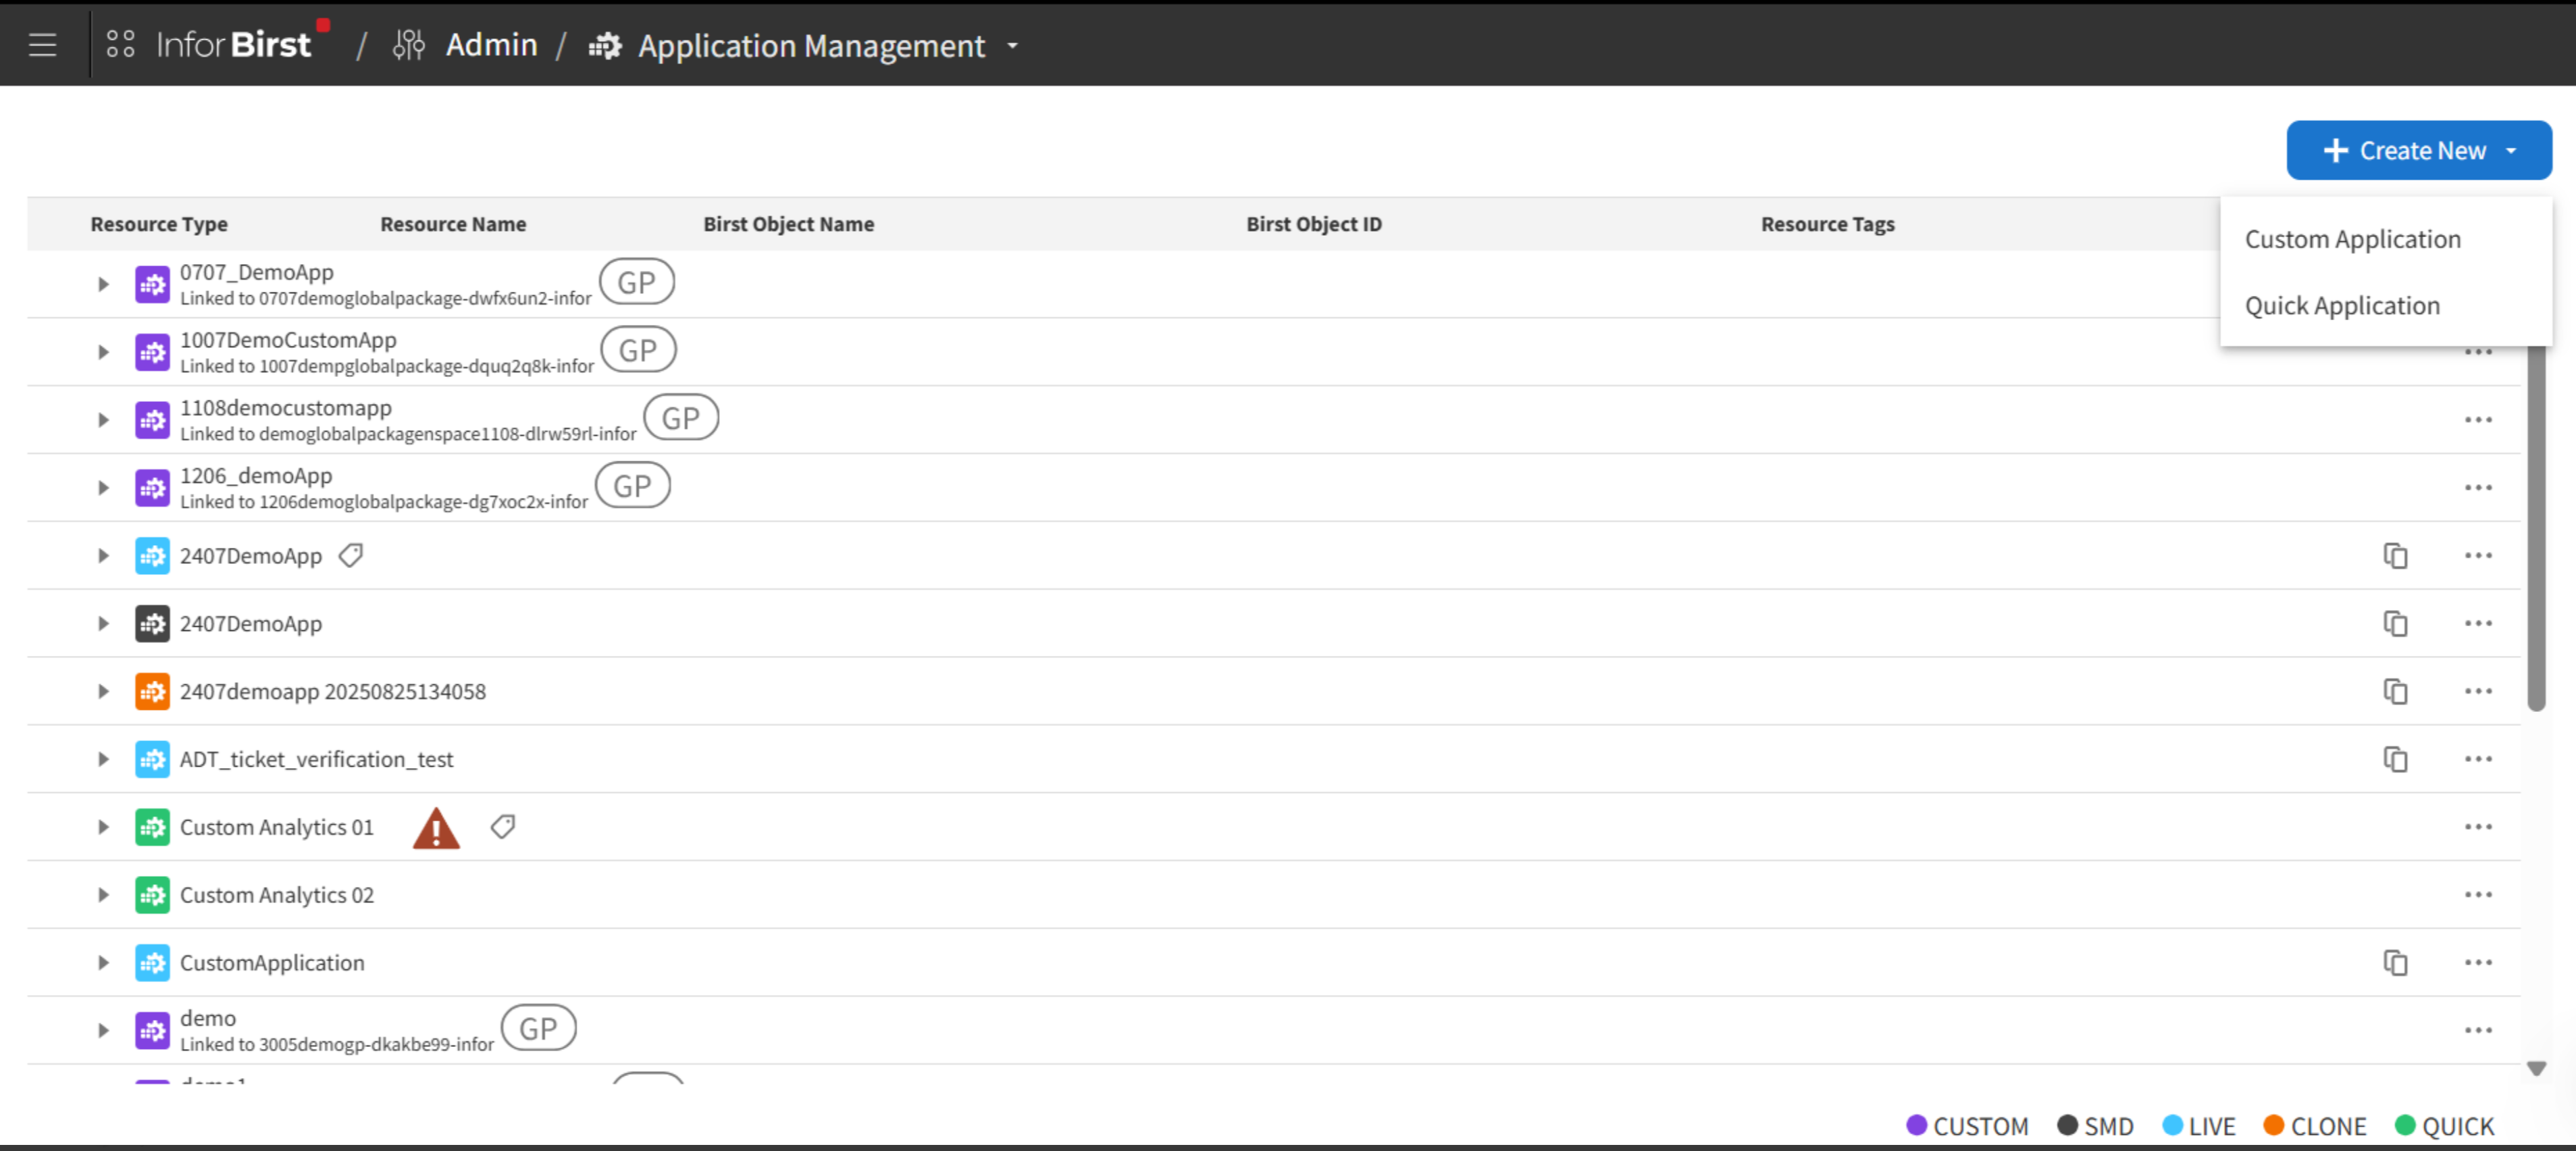Click the purple CUSTOM legend dot
The height and width of the screenshot is (1151, 2576).
click(1916, 1125)
